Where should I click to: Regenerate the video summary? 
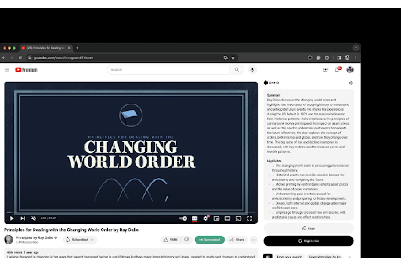[x=309, y=241]
